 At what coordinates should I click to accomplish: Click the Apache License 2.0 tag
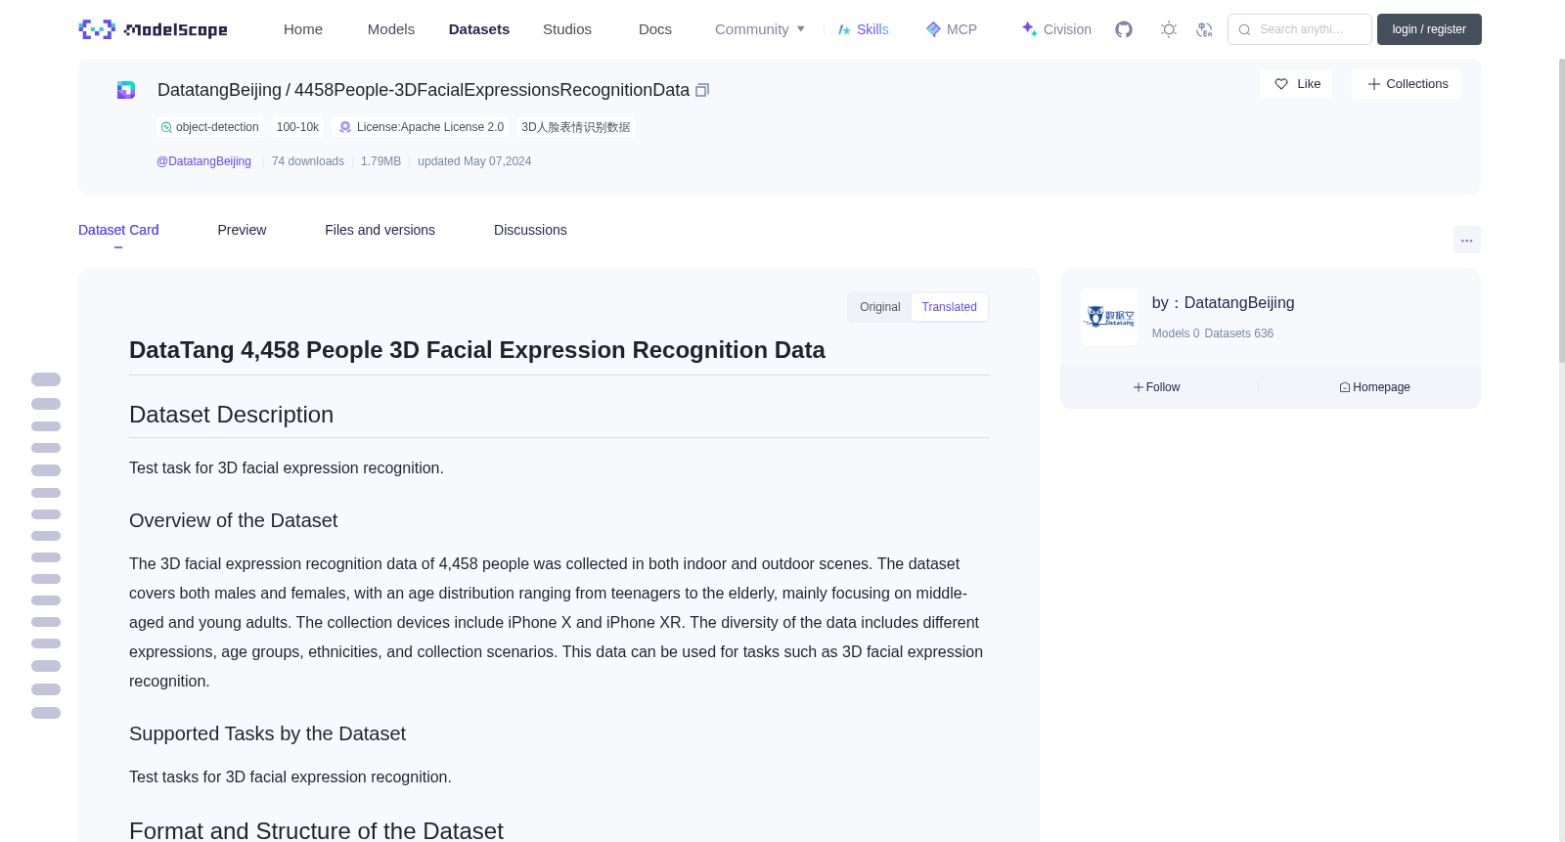pyautogui.click(x=421, y=127)
